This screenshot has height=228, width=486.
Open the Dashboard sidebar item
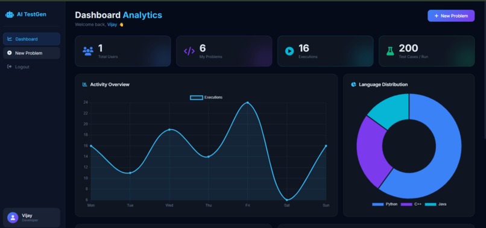tap(31, 39)
